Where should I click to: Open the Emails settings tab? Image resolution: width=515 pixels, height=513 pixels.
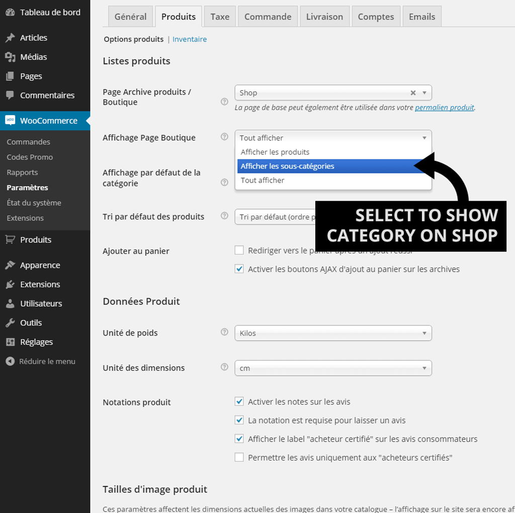pos(421,16)
